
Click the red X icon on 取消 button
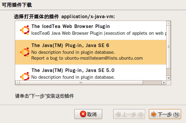click(x=83, y=114)
